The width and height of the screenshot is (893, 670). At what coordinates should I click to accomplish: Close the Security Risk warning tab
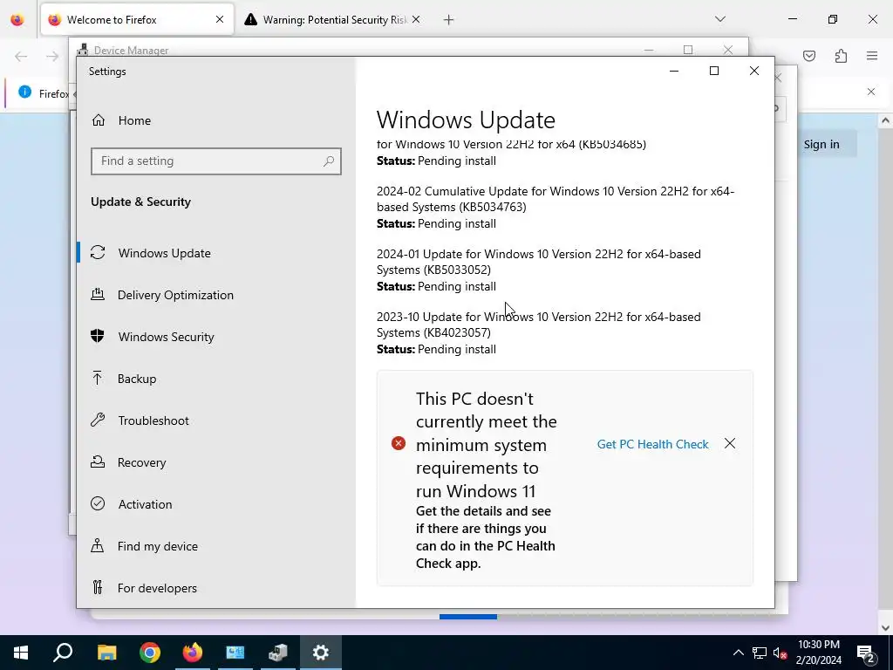coord(416,19)
